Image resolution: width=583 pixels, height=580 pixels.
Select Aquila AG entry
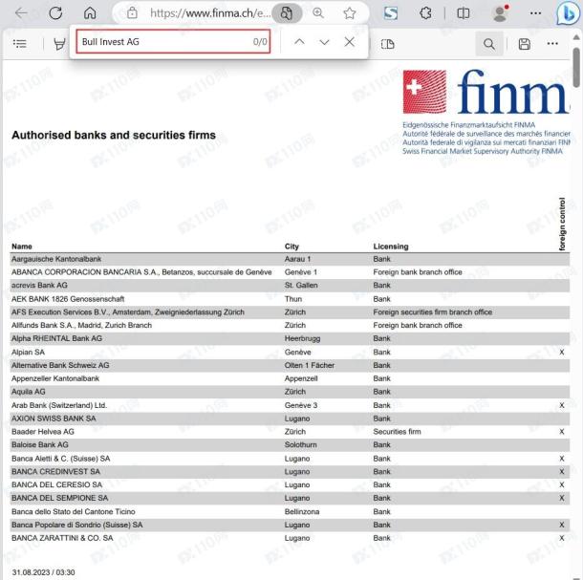[29, 392]
